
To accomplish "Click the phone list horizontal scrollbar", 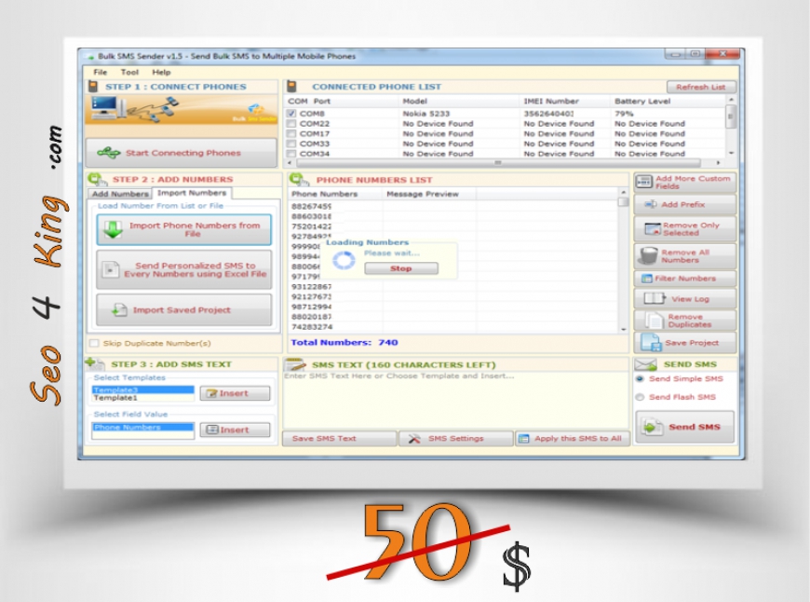I will tap(498, 163).
